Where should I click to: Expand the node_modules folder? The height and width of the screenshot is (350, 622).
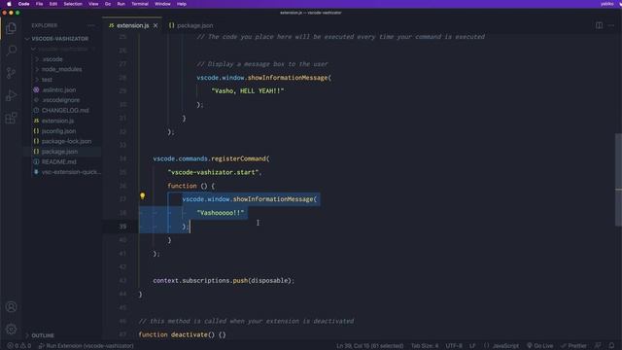[x=62, y=69]
